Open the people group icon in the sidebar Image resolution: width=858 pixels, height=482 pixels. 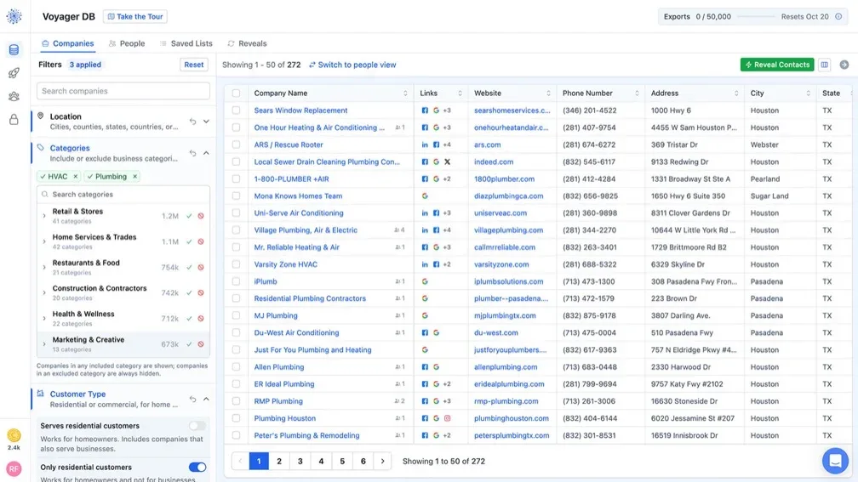click(14, 96)
